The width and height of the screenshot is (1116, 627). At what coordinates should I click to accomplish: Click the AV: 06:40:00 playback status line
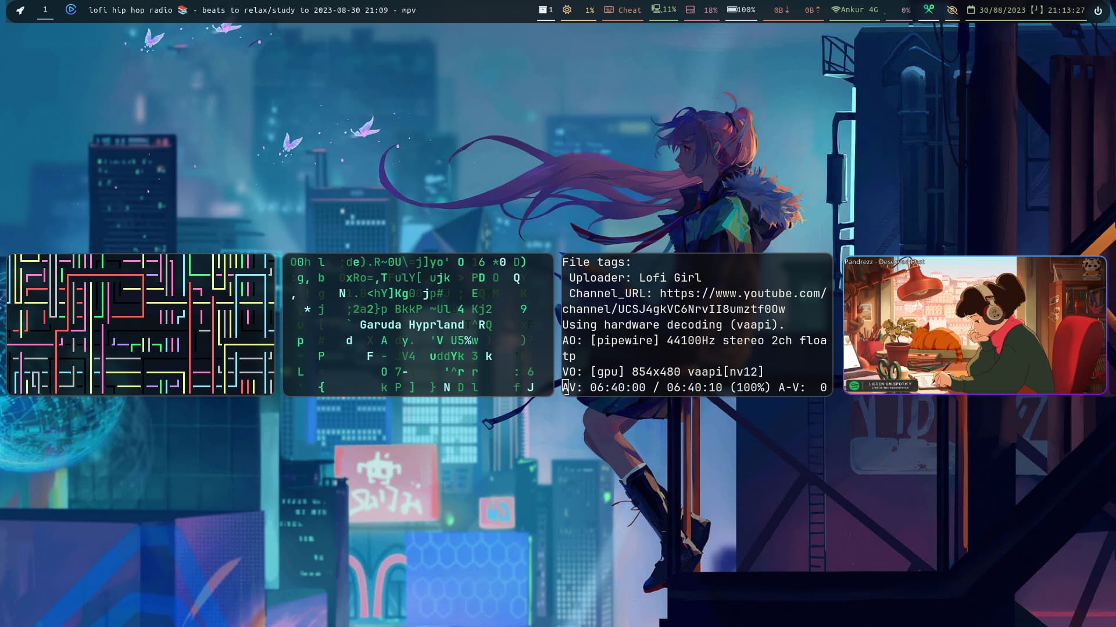click(694, 387)
